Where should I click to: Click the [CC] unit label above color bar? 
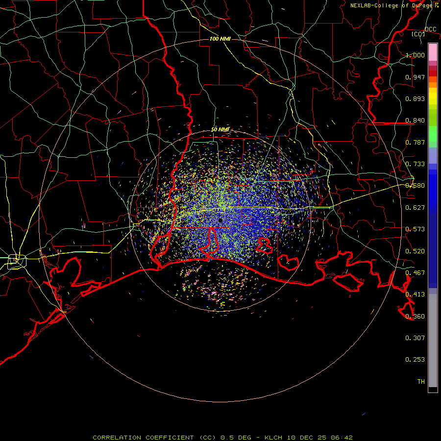coord(418,34)
